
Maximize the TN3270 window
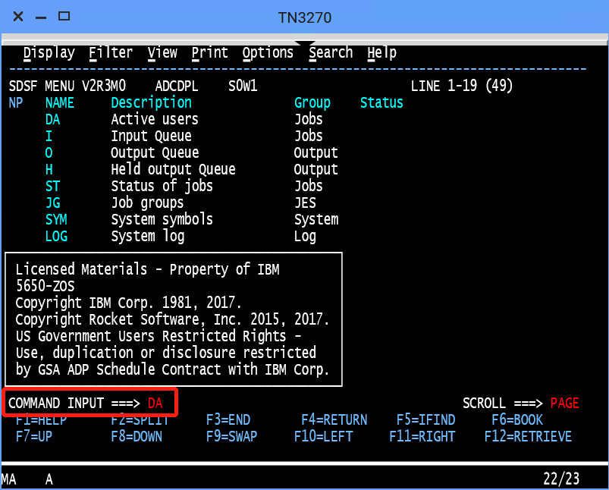(64, 17)
